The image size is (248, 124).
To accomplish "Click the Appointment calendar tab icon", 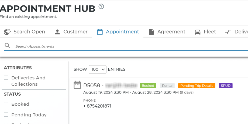I will 100,32.
